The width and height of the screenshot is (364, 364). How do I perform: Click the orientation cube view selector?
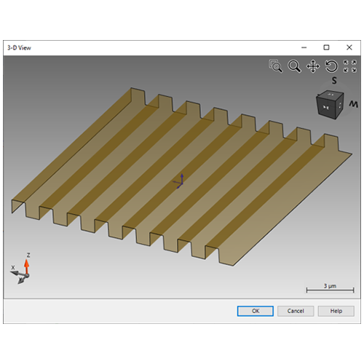331,105
